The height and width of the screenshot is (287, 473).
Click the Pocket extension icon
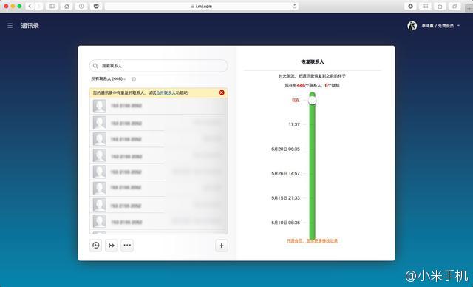(x=96, y=6)
